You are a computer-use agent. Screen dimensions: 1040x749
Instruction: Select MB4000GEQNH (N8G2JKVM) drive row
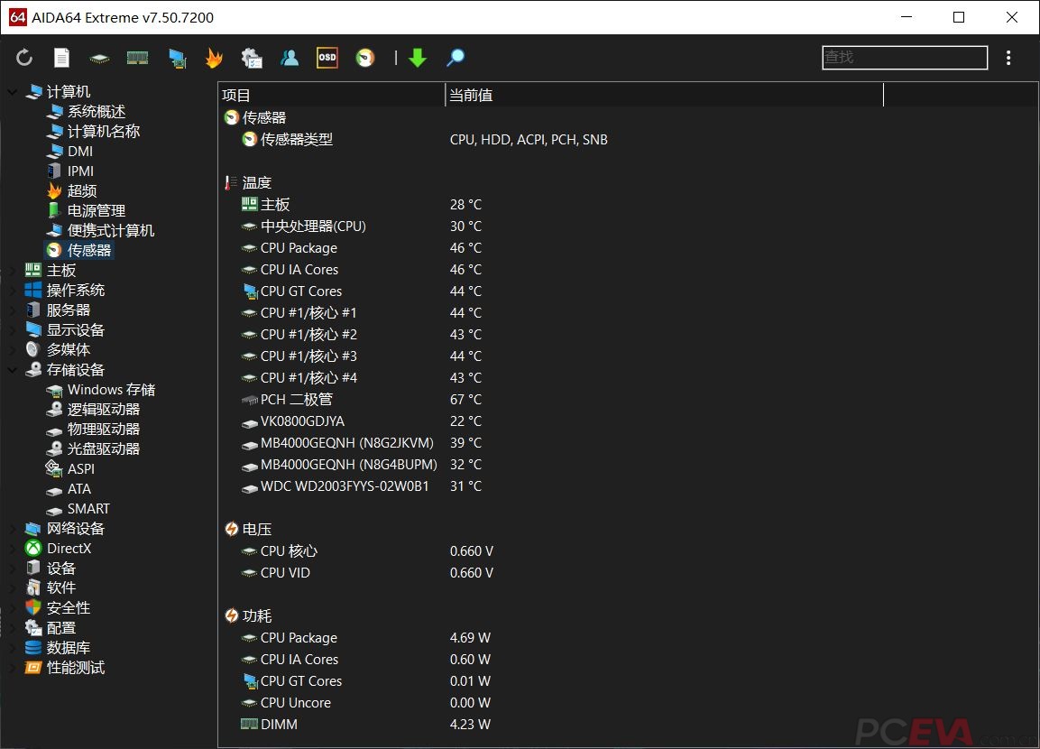point(347,442)
